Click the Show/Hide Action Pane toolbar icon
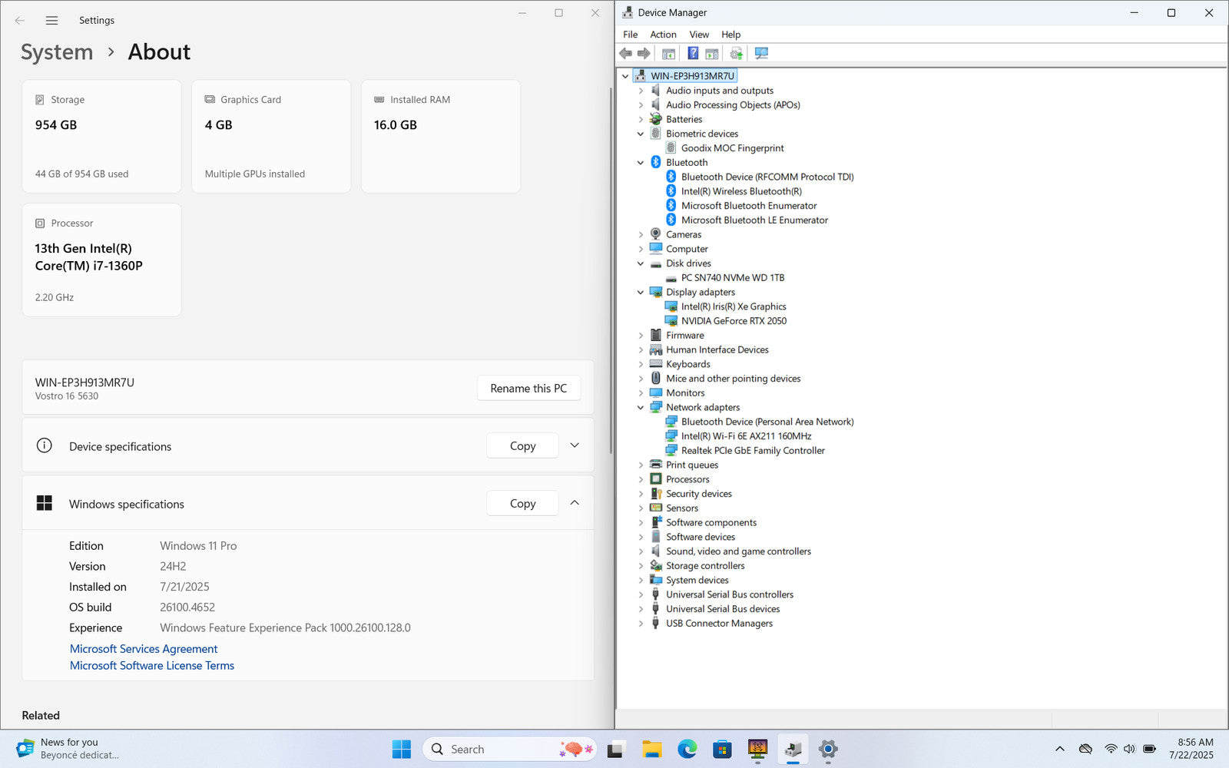The height and width of the screenshot is (768, 1229). click(x=712, y=53)
